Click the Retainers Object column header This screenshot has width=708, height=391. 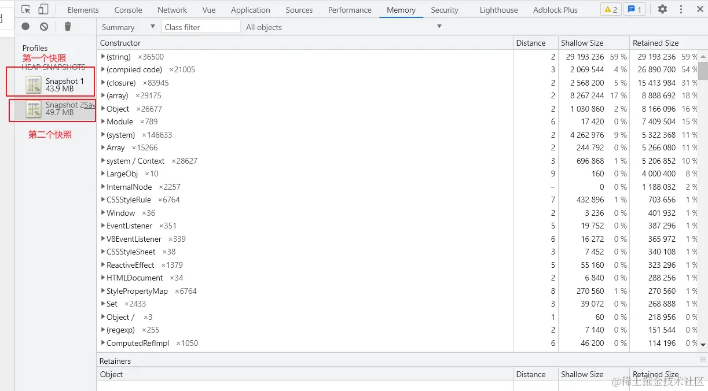[305, 374]
